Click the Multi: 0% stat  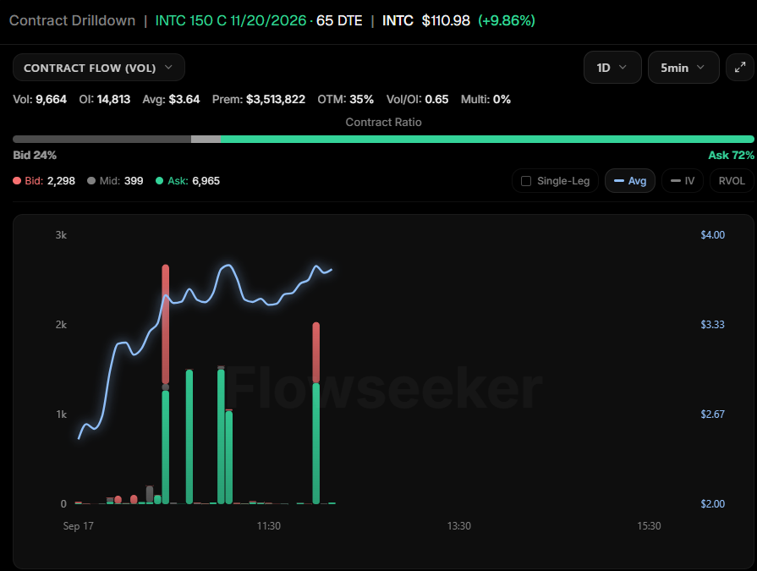[x=485, y=100]
